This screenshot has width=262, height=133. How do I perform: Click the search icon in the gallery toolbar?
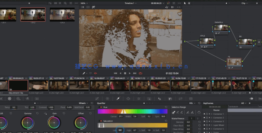pos(65,3)
